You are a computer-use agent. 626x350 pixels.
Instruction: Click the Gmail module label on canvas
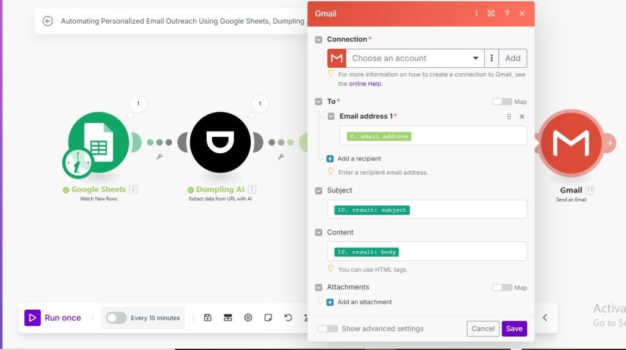pyautogui.click(x=571, y=191)
